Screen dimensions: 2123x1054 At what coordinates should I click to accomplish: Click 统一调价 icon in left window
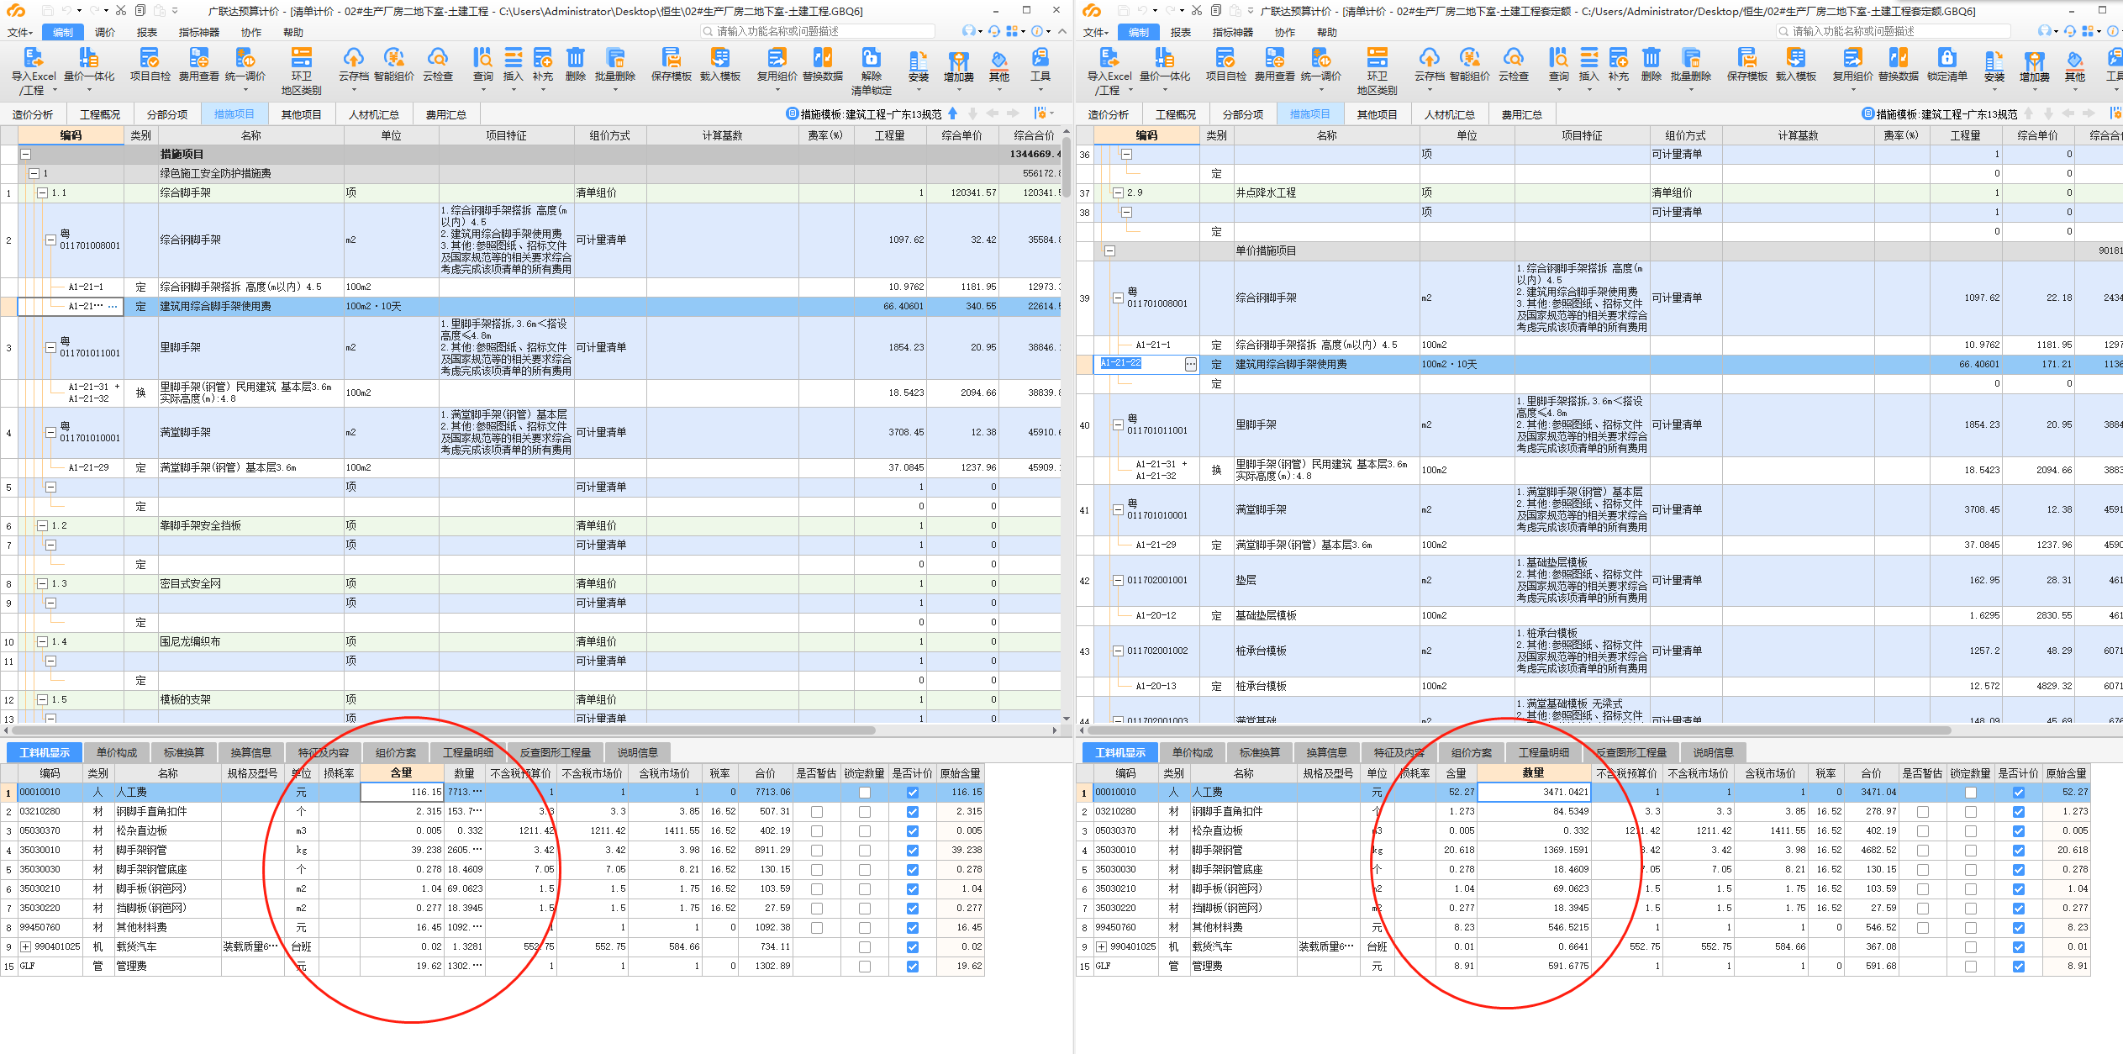(x=245, y=58)
